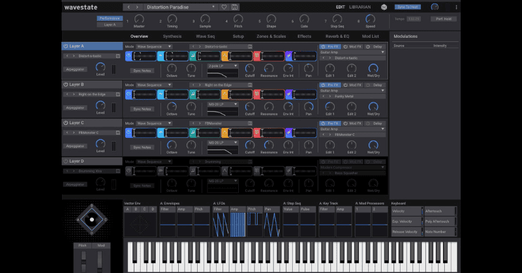Screen dimensions: 522x273
Task: Open Layer B MS-20 LP filter dropdown
Action: click(223, 104)
